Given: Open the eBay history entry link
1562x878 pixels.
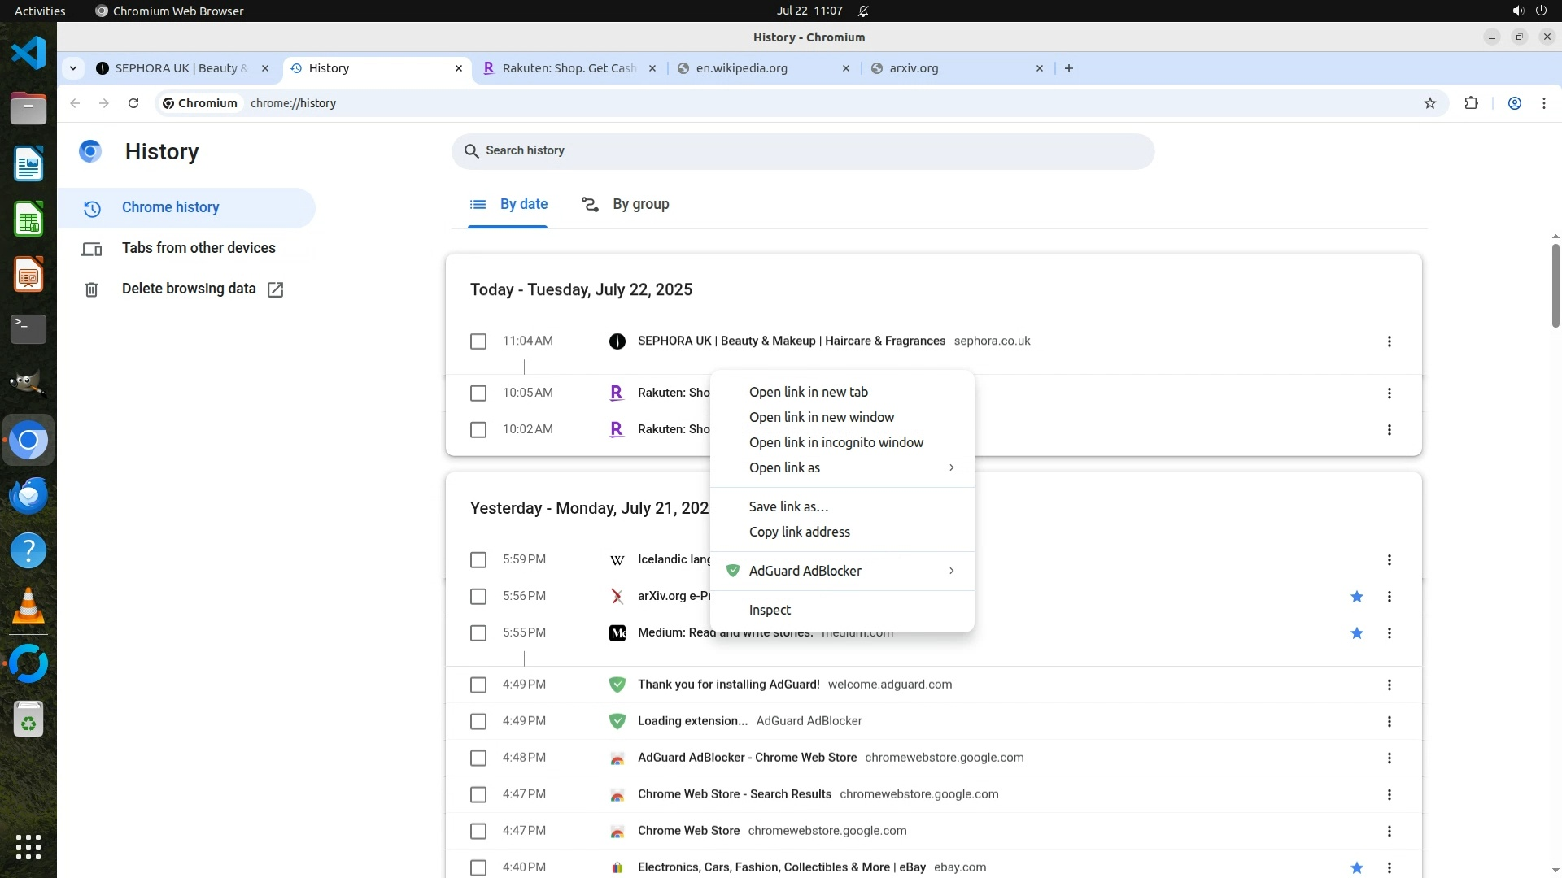Looking at the screenshot, I should (781, 867).
